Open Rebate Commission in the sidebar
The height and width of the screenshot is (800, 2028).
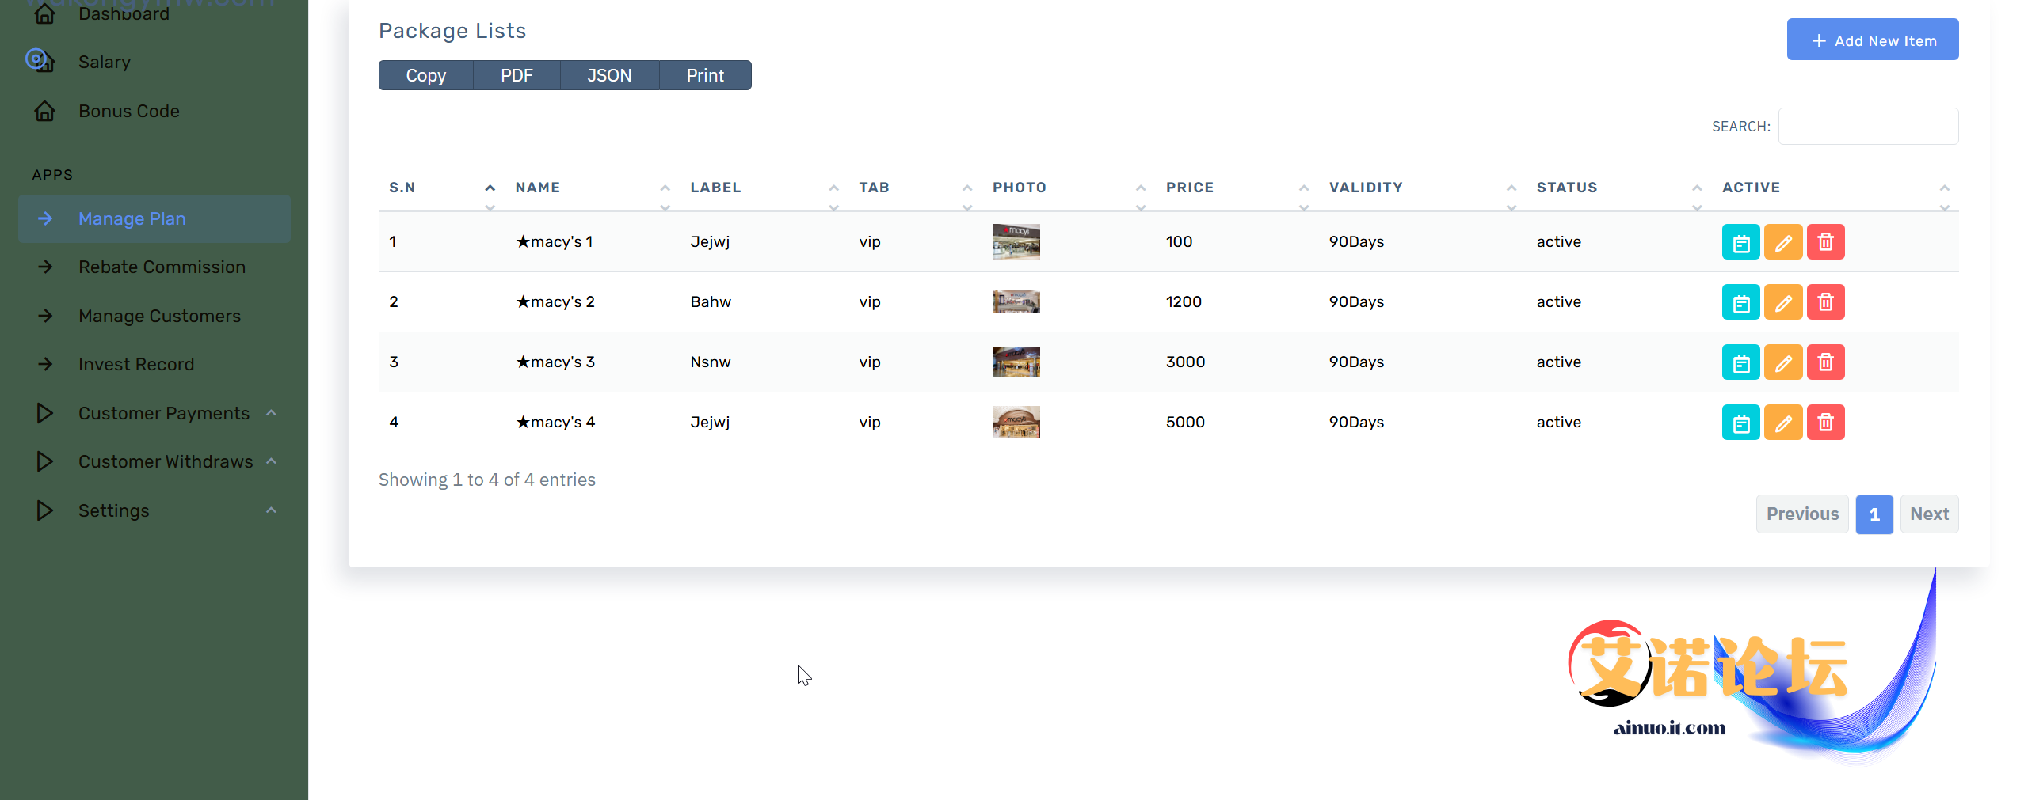point(162,267)
